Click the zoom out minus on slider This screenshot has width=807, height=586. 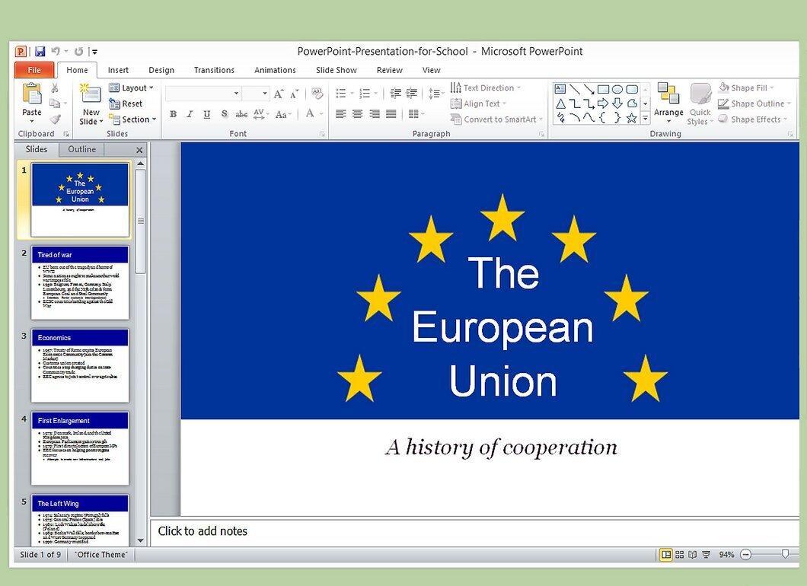pos(746,555)
